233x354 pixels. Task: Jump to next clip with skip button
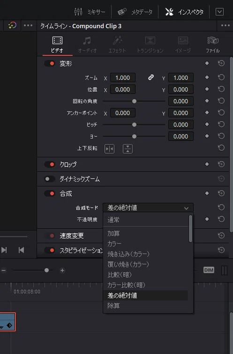point(4,250)
